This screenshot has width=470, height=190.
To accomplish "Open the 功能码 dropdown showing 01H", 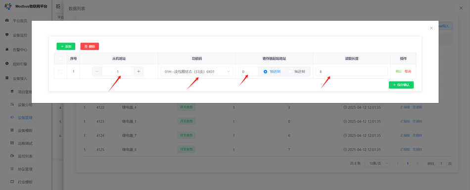I will (x=196, y=72).
